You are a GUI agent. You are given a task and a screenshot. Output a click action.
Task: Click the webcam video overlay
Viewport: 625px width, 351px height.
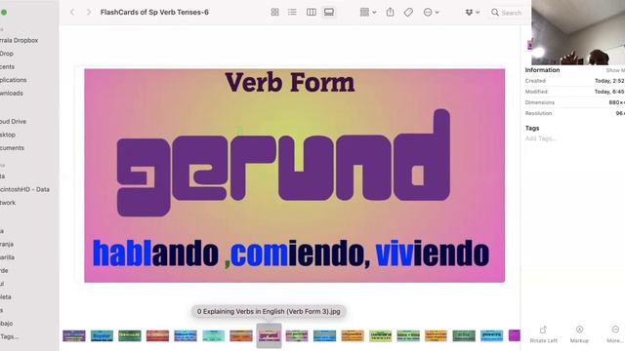coord(578,32)
